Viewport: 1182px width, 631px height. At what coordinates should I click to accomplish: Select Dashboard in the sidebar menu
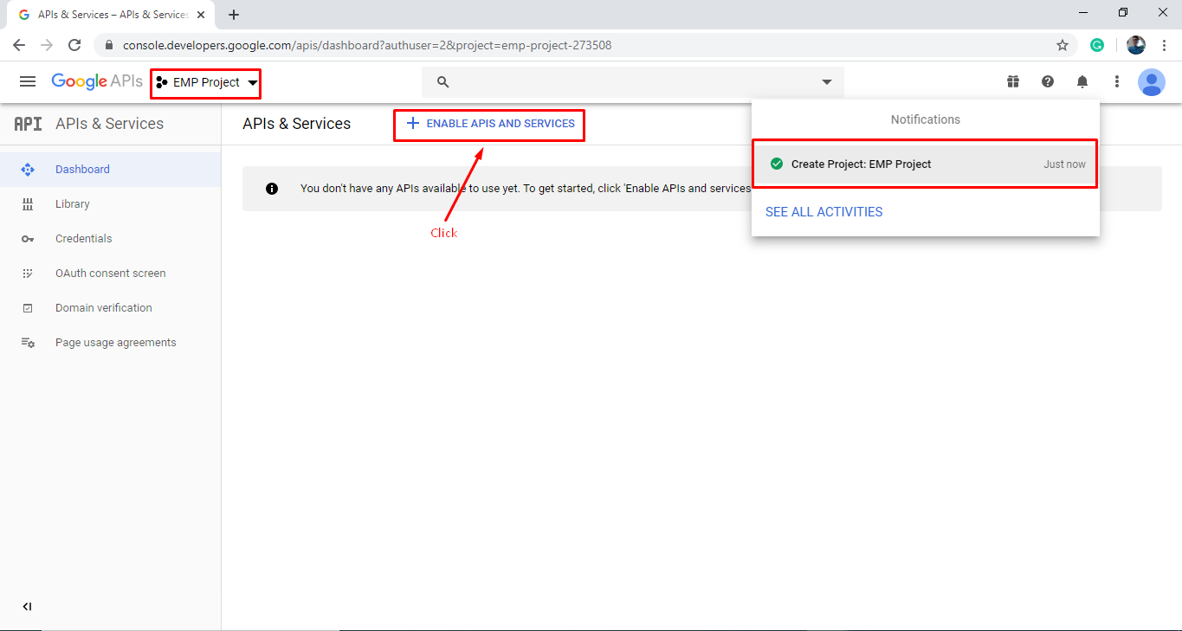82,169
